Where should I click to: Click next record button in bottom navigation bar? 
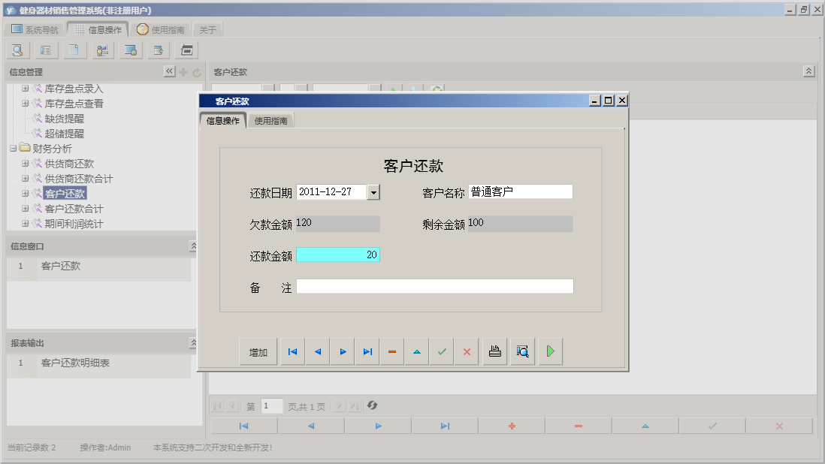pyautogui.click(x=378, y=425)
